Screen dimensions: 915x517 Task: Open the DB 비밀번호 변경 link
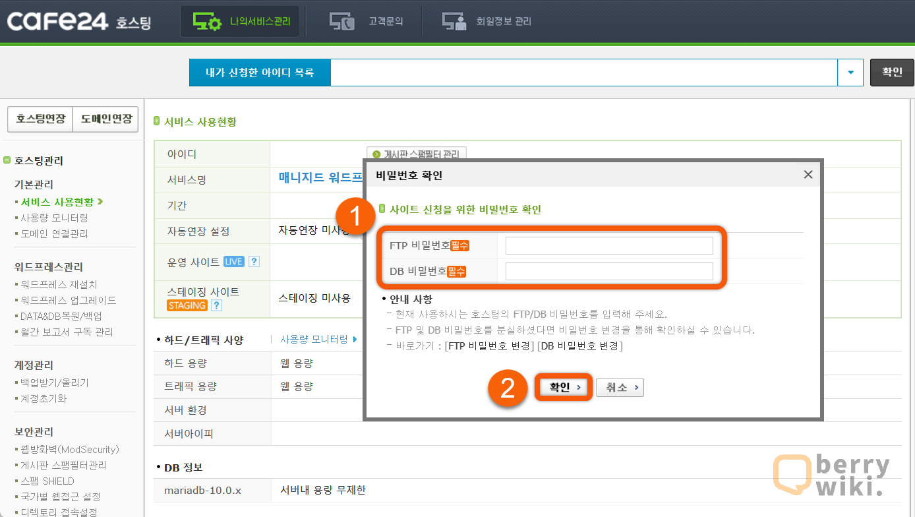pyautogui.click(x=580, y=346)
